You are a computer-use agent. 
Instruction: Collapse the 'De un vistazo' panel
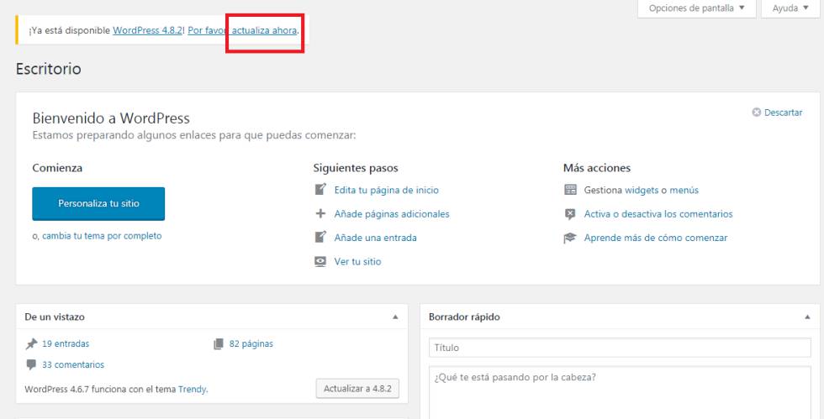[395, 317]
